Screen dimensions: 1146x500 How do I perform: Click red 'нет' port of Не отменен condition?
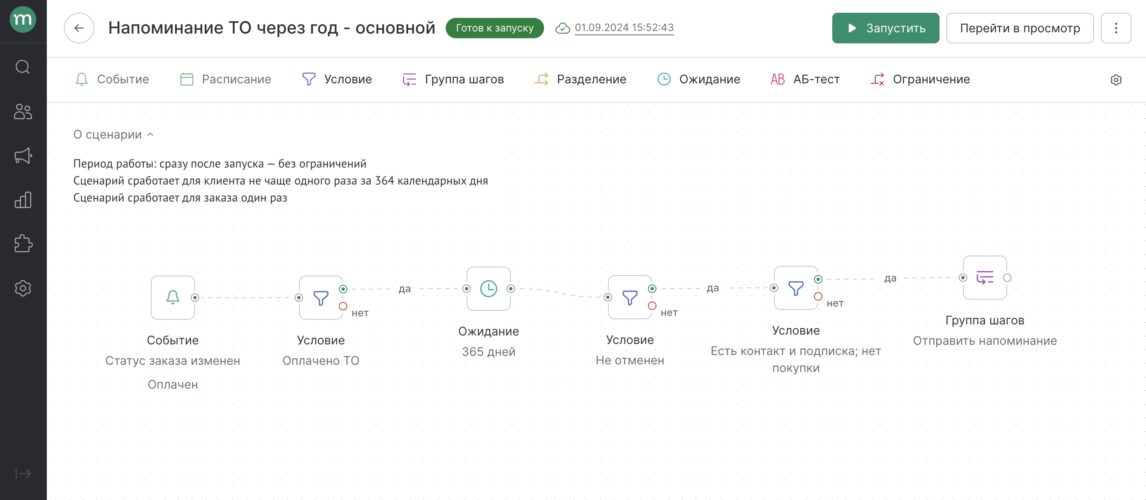click(x=652, y=306)
